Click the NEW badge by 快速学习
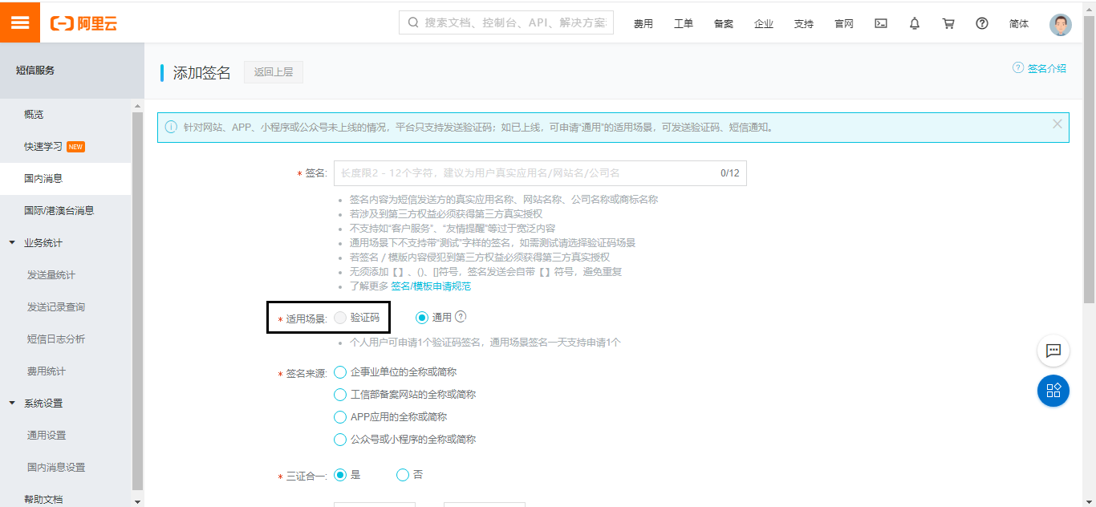The image size is (1096, 507). 75,147
